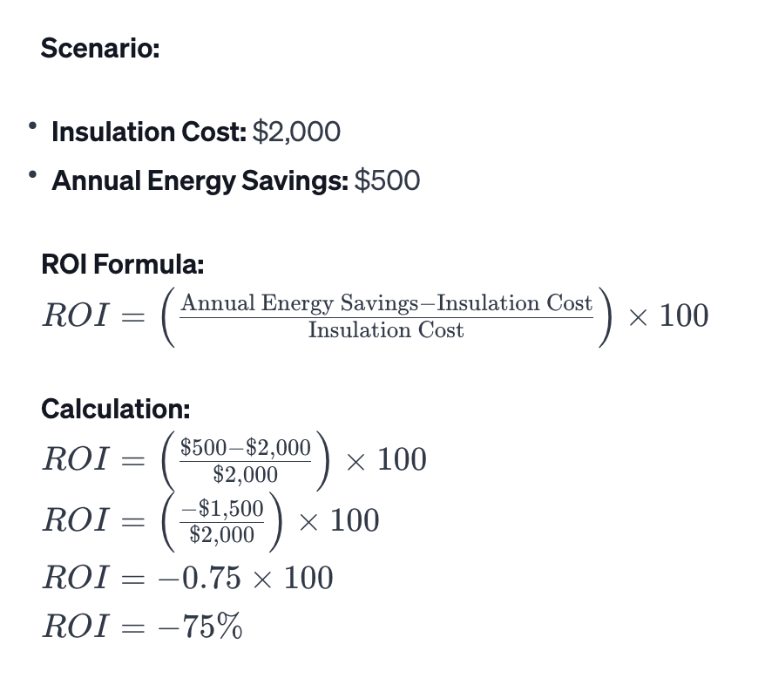Click the $500 annual savings value

[x=387, y=180]
